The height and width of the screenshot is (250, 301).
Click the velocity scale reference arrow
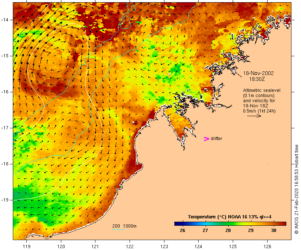254,116
